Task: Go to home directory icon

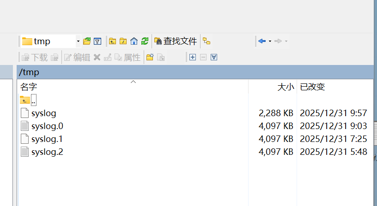Action: [x=134, y=41]
